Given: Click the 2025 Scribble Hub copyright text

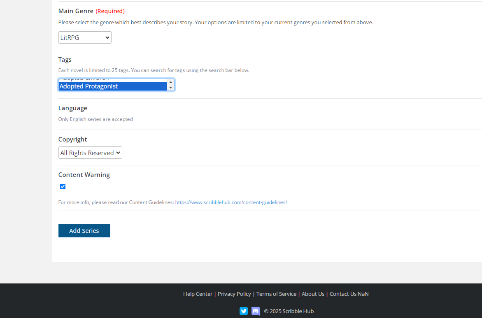Looking at the screenshot, I should 289,311.
